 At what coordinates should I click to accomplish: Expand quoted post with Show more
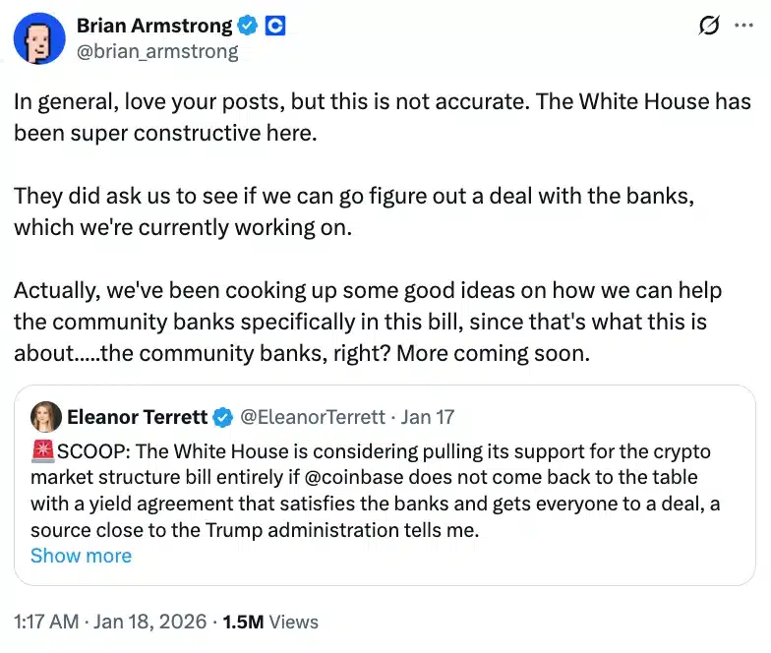pyautogui.click(x=81, y=556)
